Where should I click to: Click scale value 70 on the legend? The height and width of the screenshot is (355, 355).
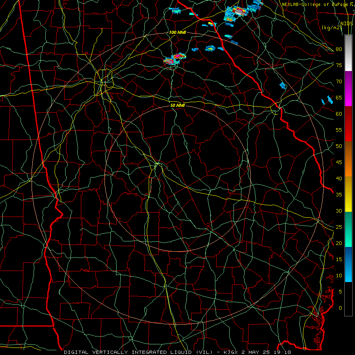[x=339, y=82]
